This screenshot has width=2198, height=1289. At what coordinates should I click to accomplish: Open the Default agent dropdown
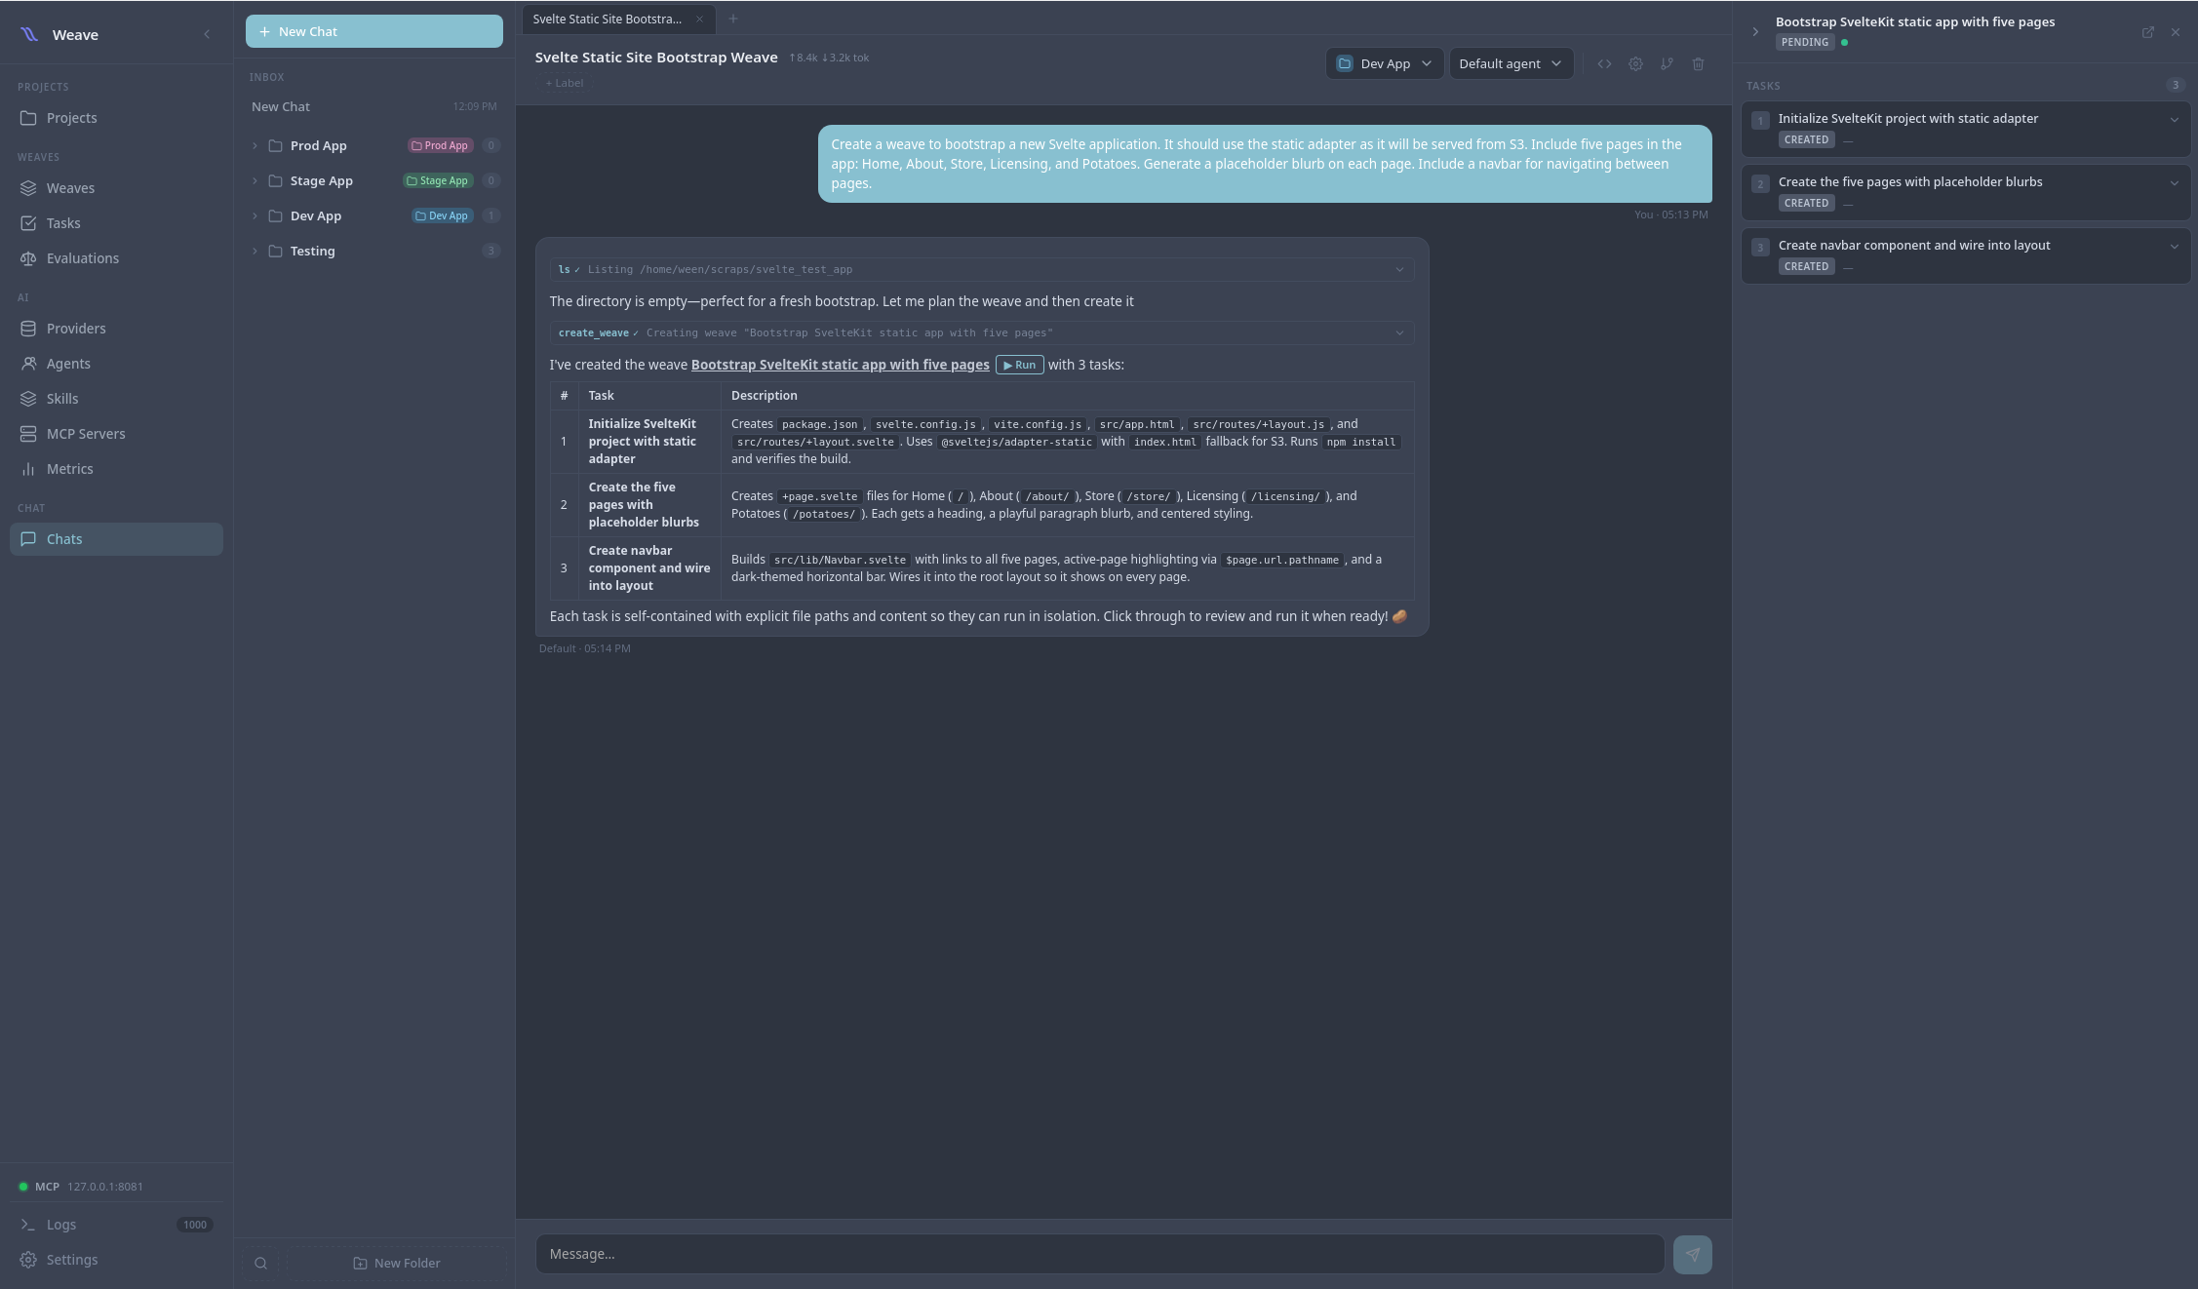[1511, 64]
